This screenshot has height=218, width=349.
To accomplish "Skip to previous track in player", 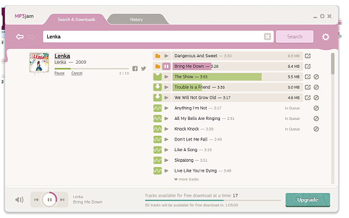I will [x=36, y=200].
